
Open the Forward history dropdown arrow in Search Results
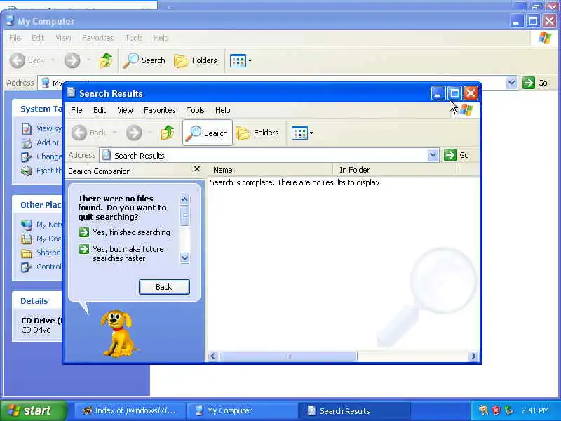click(x=150, y=133)
